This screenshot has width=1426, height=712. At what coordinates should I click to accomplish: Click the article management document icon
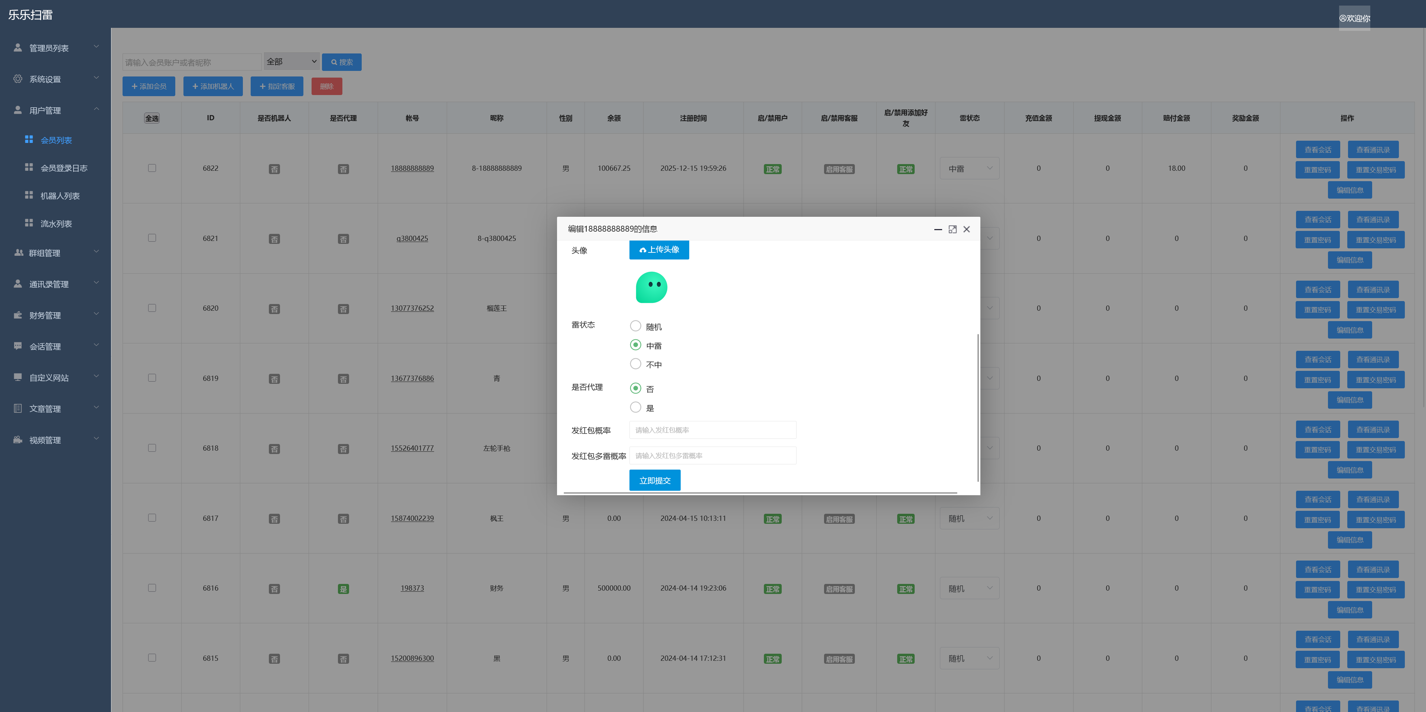coord(18,408)
